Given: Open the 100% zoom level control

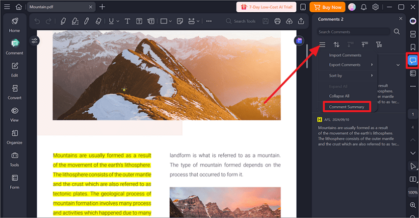Looking at the screenshot, I should [413, 193].
